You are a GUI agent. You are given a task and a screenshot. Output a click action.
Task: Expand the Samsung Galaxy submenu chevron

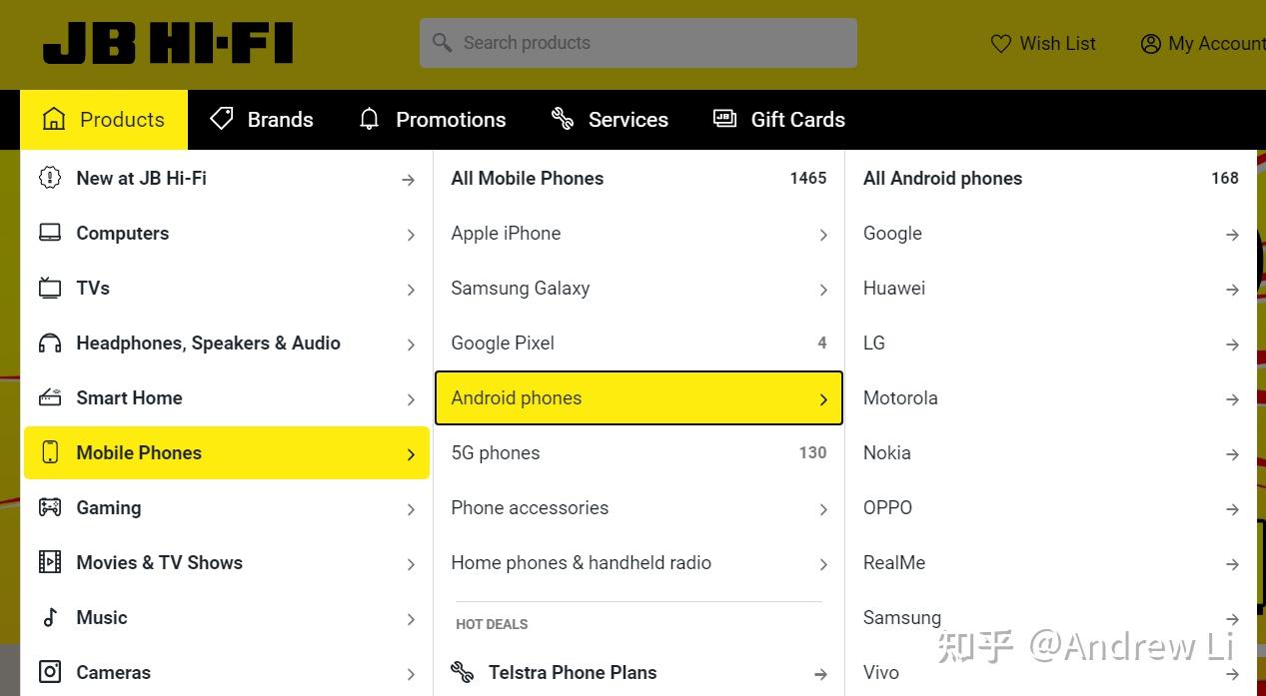823,290
